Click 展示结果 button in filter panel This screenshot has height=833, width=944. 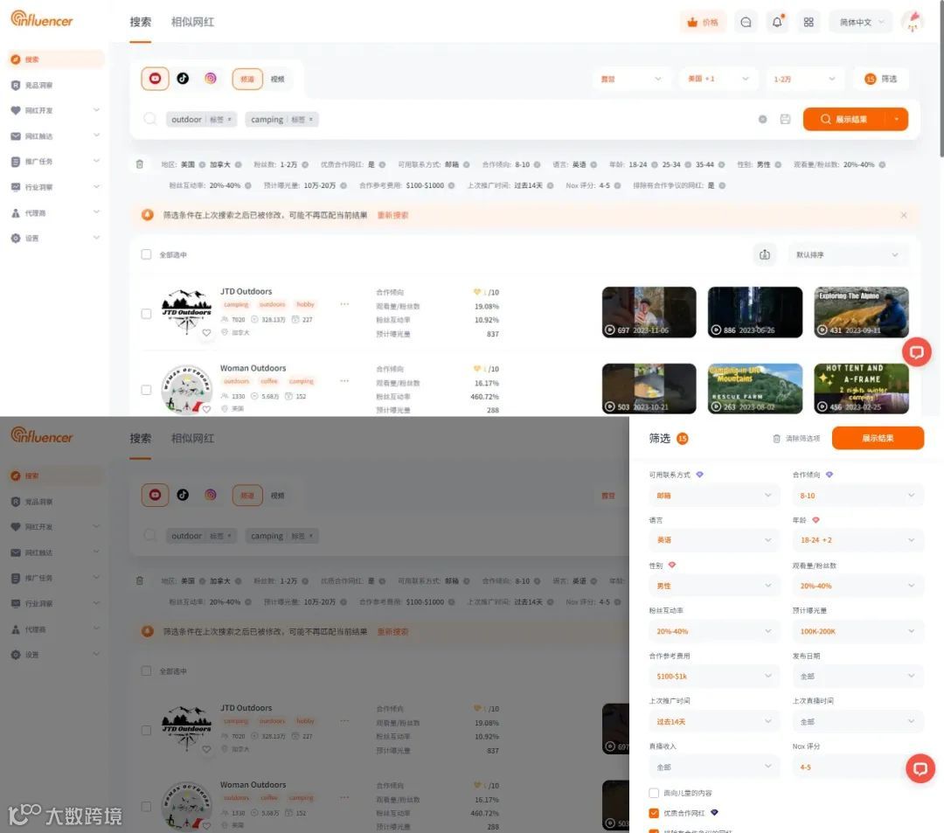(x=878, y=438)
